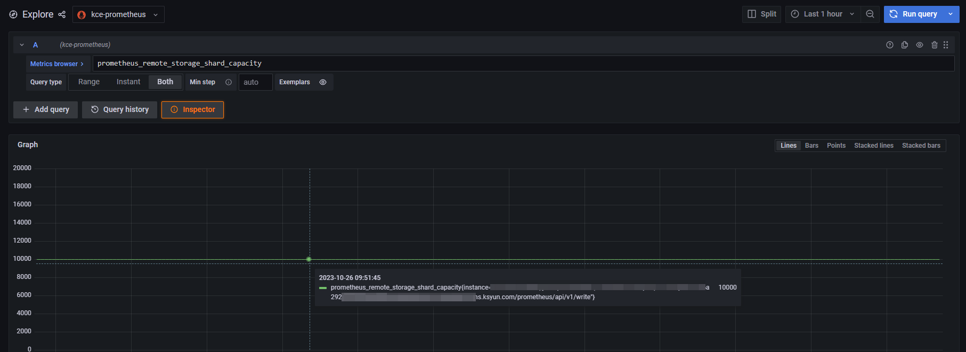Viewport: 966px width, 352px height.
Task: Expand the Run query interval dropdown arrow
Action: click(x=951, y=14)
